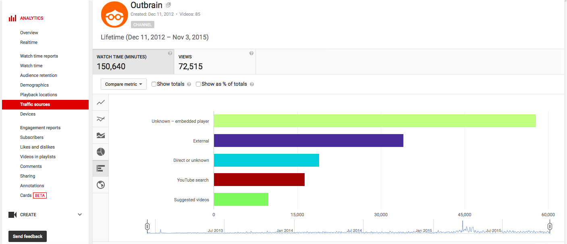Image resolution: width=567 pixels, height=244 pixels.
Task: Click the Outbrain channel avatar
Action: tap(114, 14)
